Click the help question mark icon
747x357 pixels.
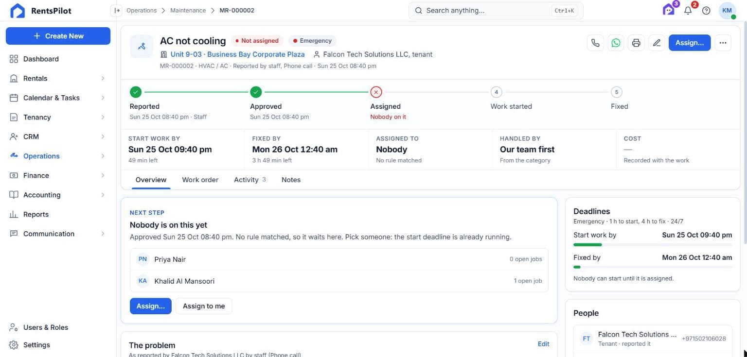[706, 10]
